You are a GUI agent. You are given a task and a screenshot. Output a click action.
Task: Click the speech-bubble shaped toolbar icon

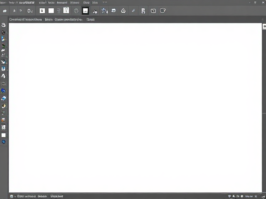pos(163,10)
